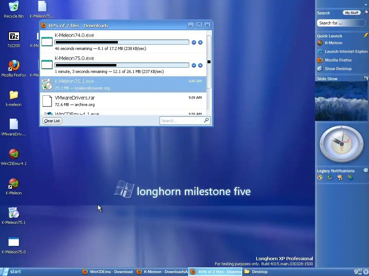Click the chevron beside the taskbar clock
This screenshot has height=276, width=369.
[366, 272]
